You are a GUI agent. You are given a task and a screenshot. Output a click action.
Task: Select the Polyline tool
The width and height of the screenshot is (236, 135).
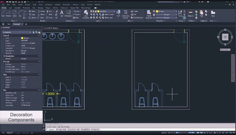pyautogui.click(x=8, y=13)
